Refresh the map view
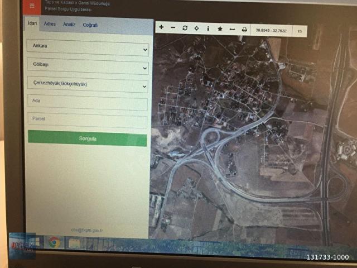The width and height of the screenshot is (357, 268). point(185,28)
